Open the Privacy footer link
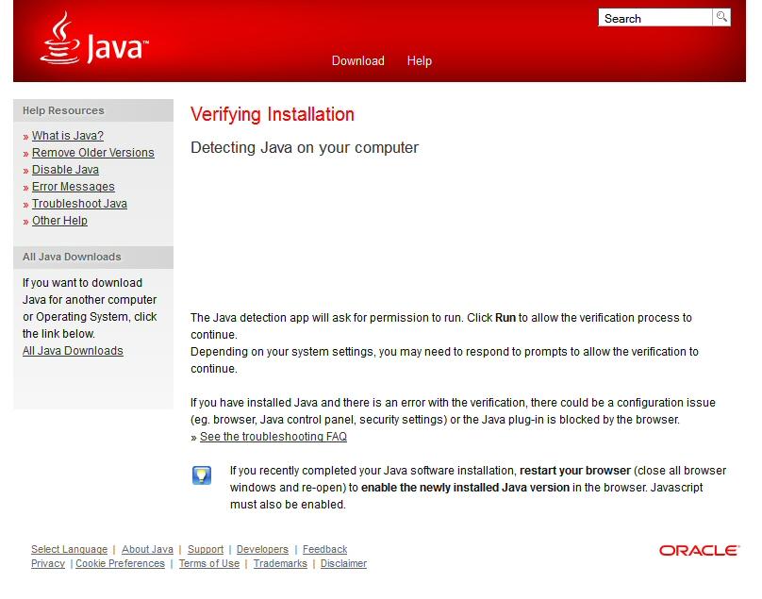The height and width of the screenshot is (599, 762). [x=47, y=563]
